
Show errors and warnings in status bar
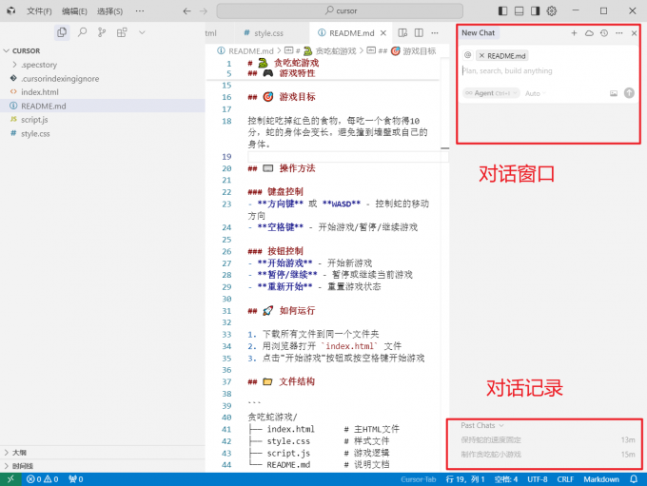[x=43, y=479]
